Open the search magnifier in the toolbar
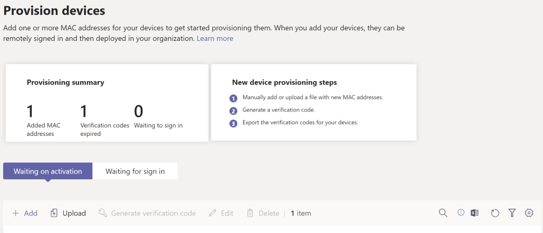Image resolution: width=543 pixels, height=233 pixels. click(443, 213)
